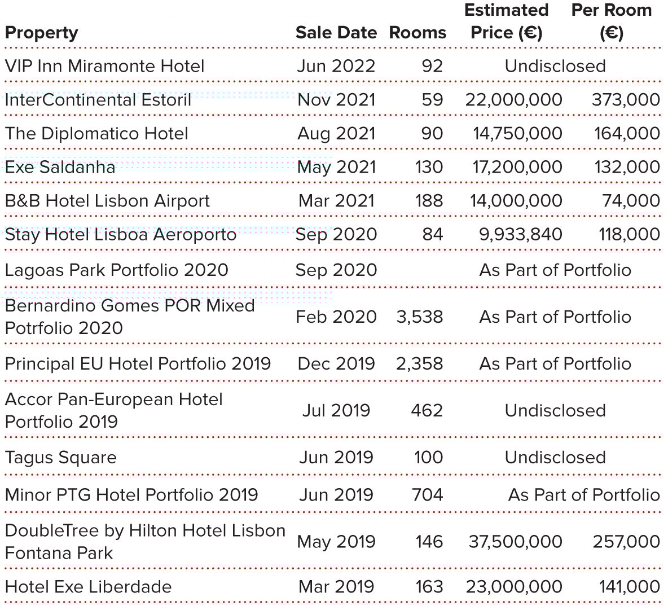Select DoubleTree by Hilton Fontana Park row
Image resolution: width=668 pixels, height=610 pixels.
[x=145, y=542]
